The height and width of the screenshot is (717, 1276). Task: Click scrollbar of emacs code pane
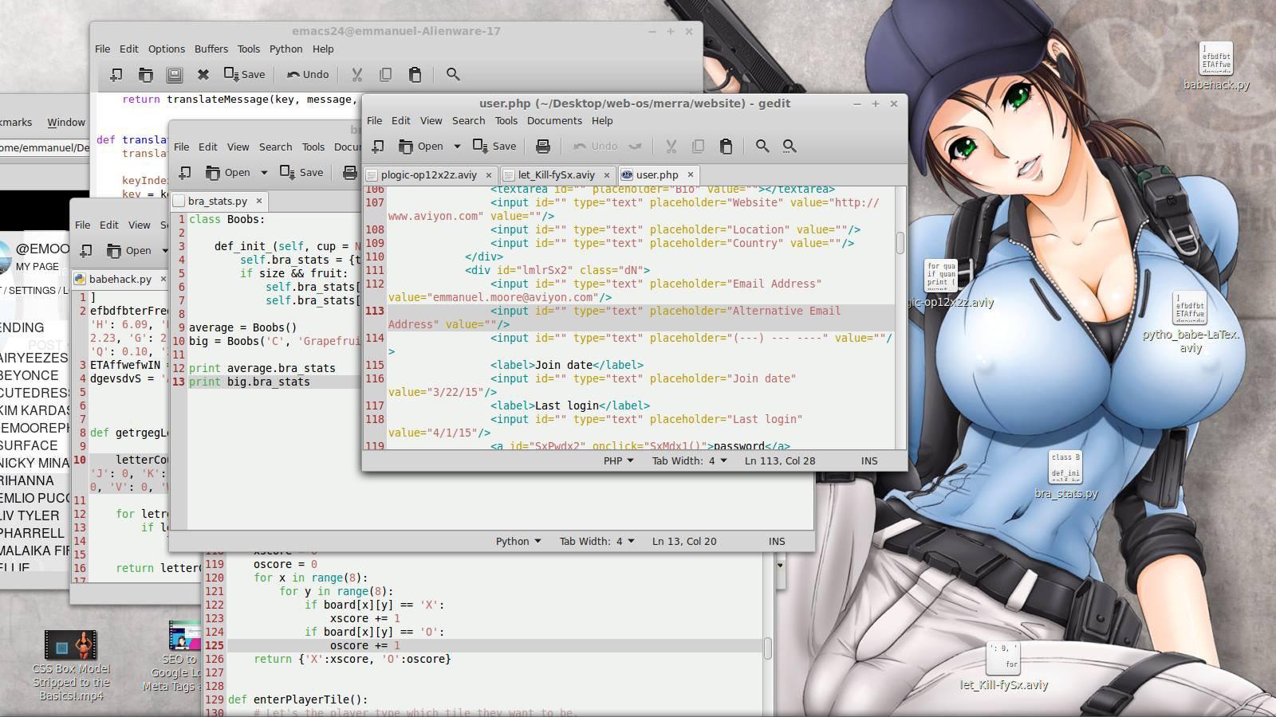(x=768, y=648)
